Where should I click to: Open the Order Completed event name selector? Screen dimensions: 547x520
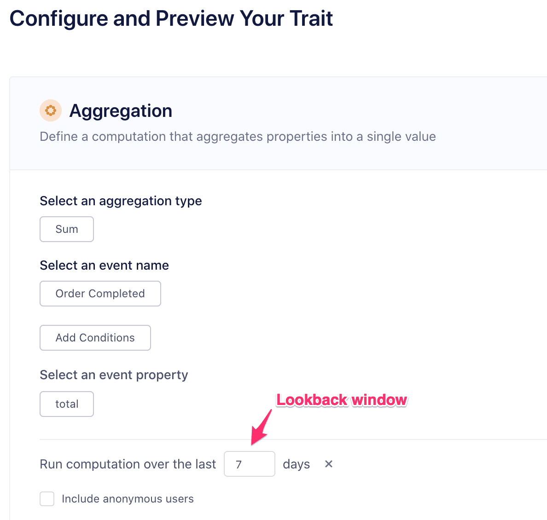coord(100,293)
